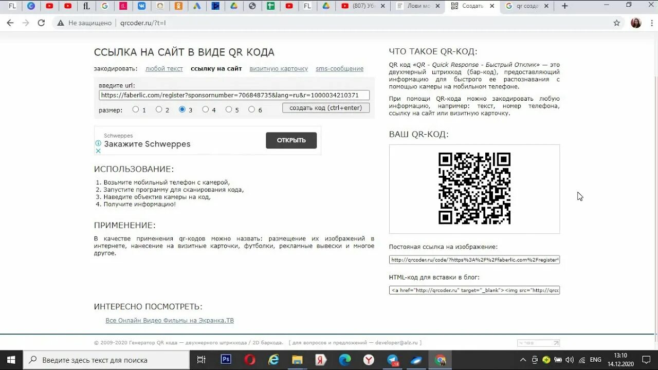
Task: Click the Schweppes 'ОТКРЫТЬ' button
Action: point(291,140)
